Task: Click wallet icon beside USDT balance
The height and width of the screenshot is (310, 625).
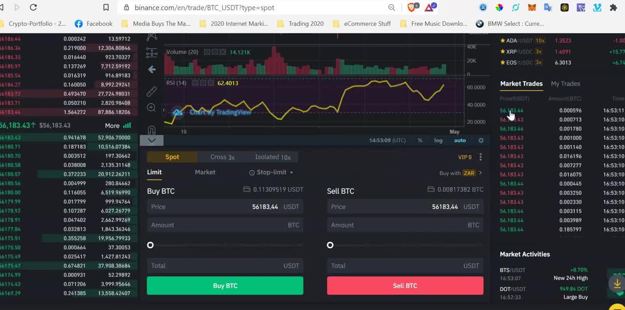Action: coord(247,189)
